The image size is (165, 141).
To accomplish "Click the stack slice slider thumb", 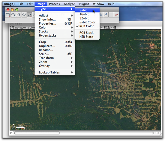I will [x=37, y=133].
